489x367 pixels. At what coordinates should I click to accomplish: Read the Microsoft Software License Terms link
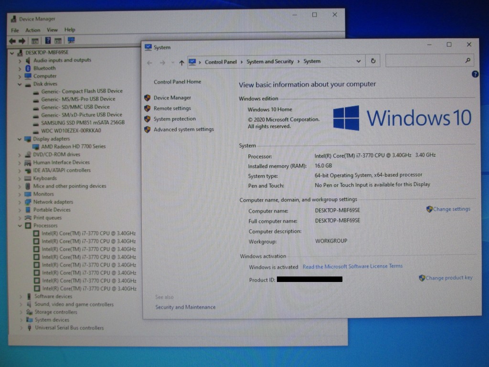click(352, 266)
